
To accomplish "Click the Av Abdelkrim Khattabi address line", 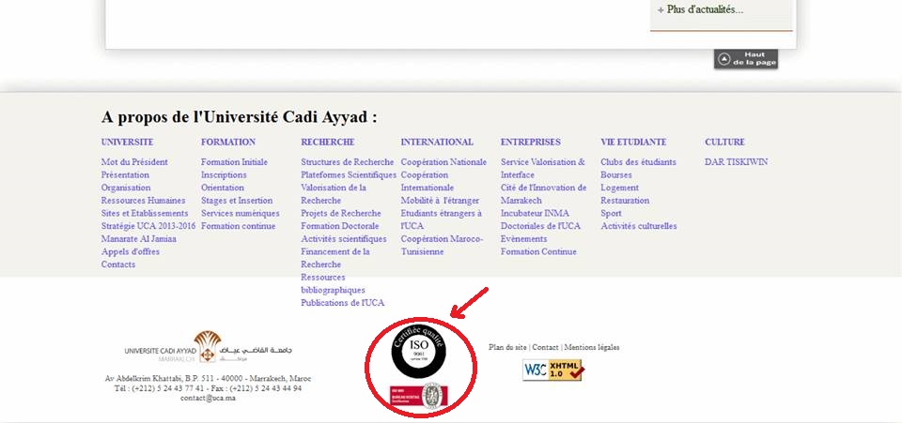I will 209,379.
